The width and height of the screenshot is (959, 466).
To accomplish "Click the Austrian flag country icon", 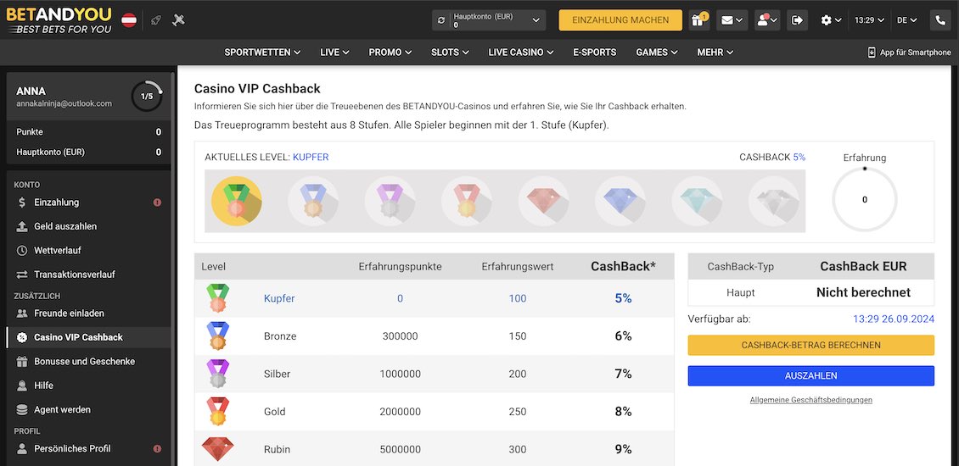I will tap(129, 19).
